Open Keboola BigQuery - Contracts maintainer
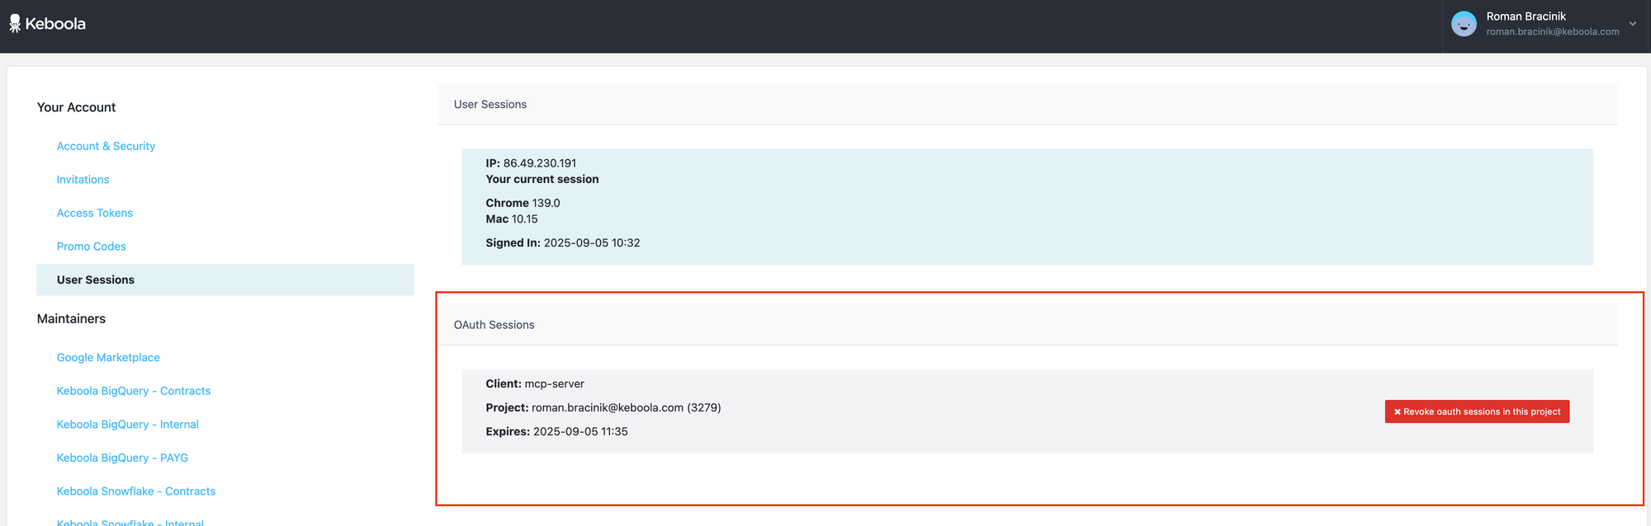The height and width of the screenshot is (526, 1651). pos(134,391)
